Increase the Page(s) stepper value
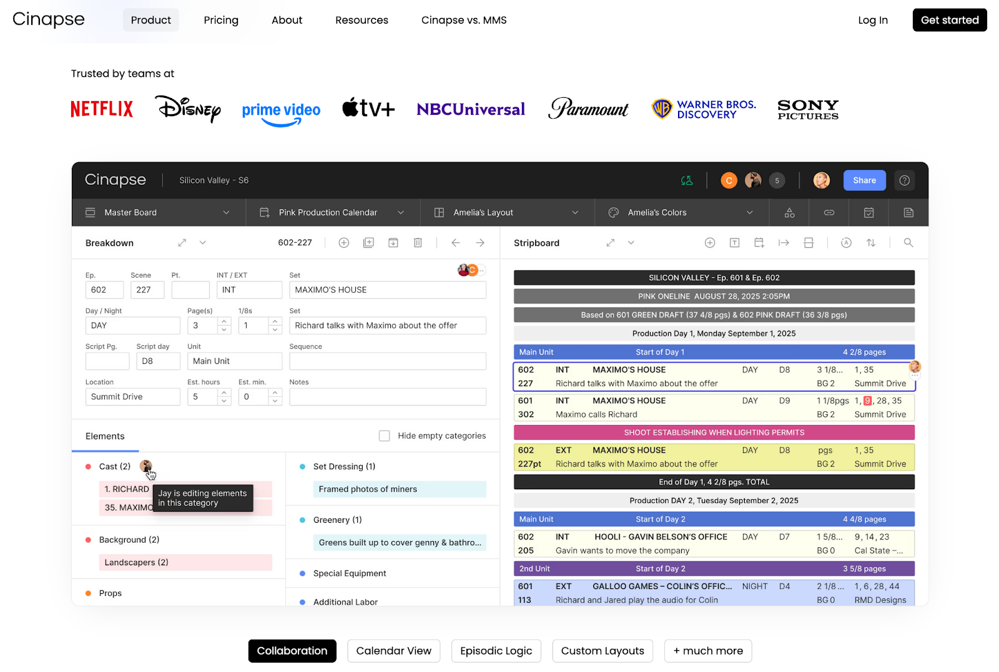This screenshot has width=999, height=672. coord(224,321)
